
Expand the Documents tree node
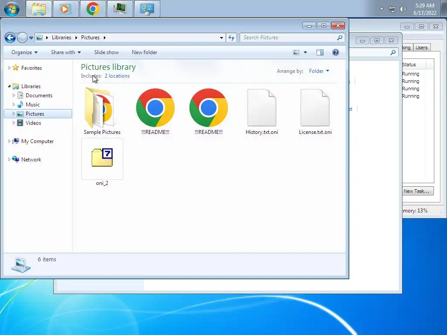click(x=14, y=96)
